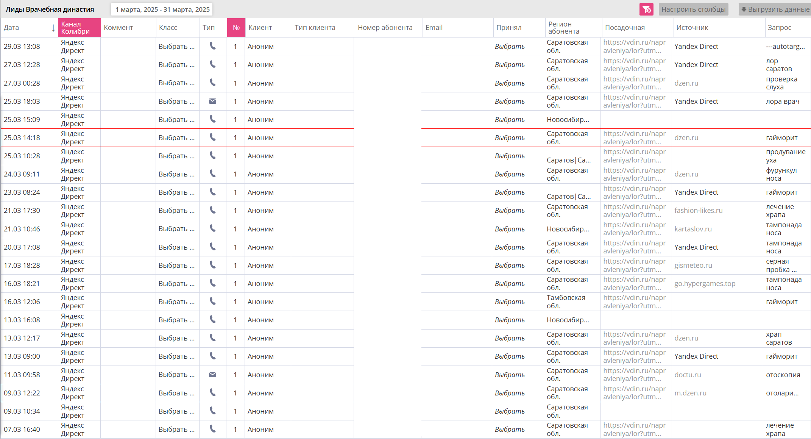Open Класс dropdown for 11.03 09:58 lead

click(x=176, y=375)
